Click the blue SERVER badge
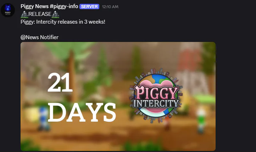Viewport: 256px width, 152px height. click(89, 6)
